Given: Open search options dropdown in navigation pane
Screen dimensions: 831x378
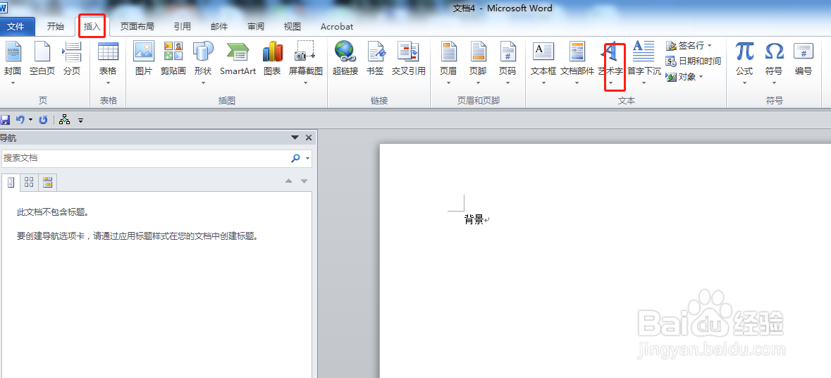Looking at the screenshot, I should [x=307, y=158].
